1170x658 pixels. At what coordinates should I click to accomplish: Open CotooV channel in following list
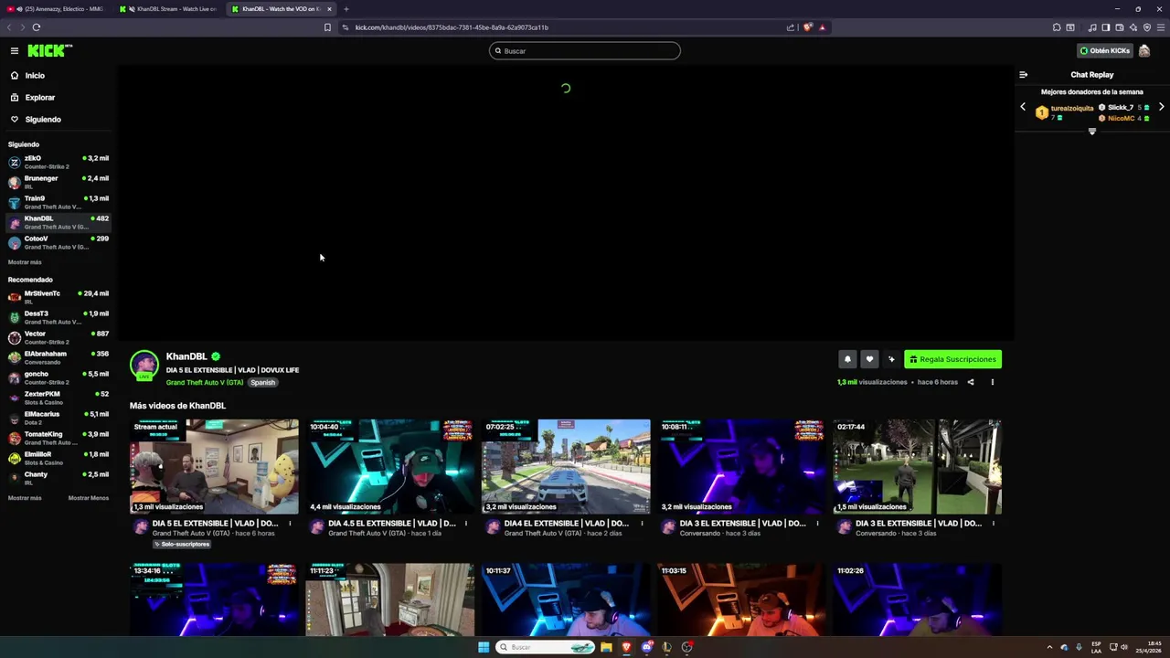click(x=58, y=242)
